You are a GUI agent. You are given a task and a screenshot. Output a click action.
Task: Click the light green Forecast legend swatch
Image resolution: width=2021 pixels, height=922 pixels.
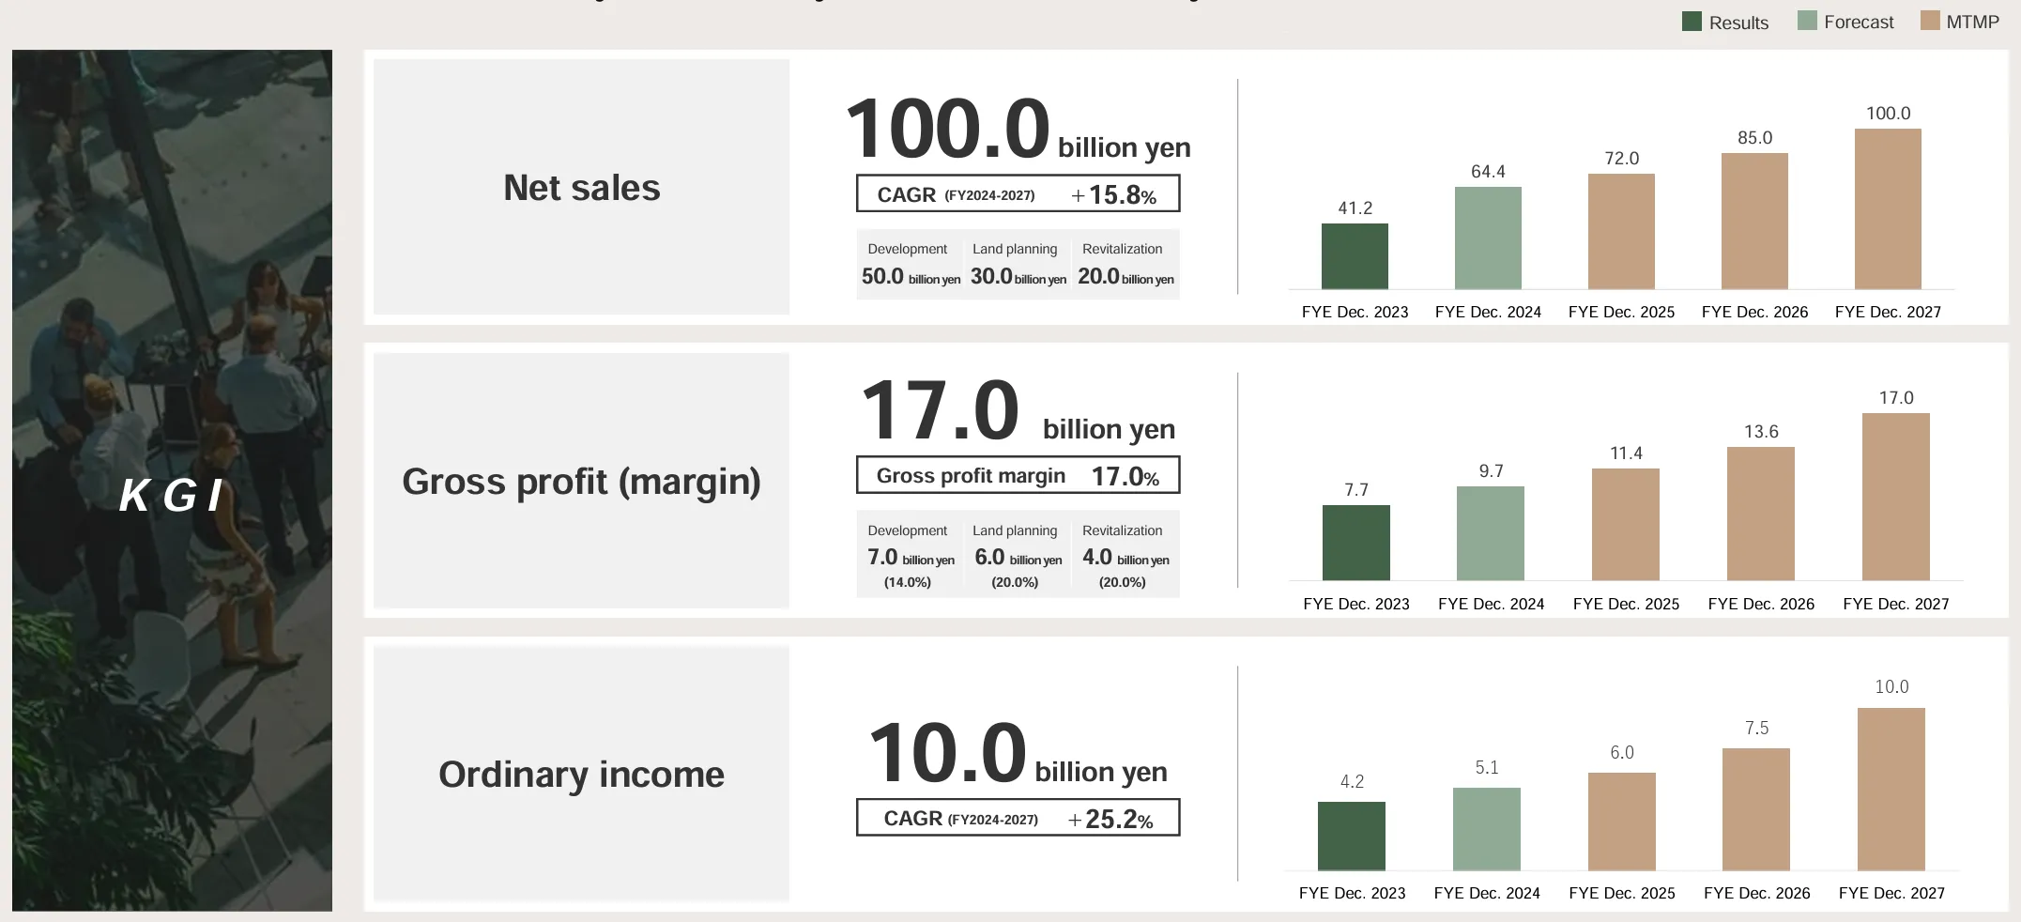[x=1807, y=21]
